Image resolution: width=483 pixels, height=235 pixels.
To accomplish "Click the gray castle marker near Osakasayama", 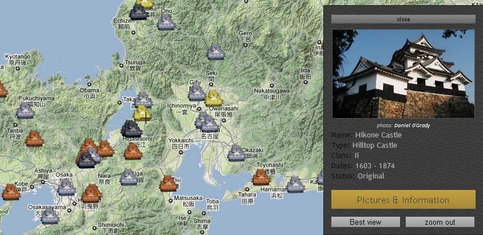I will pyautogui.click(x=51, y=216).
